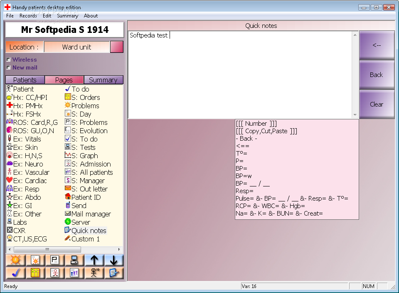
Task: Click the day summary icon in bottom toolbar
Action: (35, 260)
